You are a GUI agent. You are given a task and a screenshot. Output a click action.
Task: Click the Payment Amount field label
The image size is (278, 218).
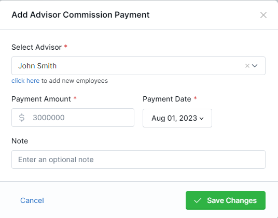click(41, 99)
